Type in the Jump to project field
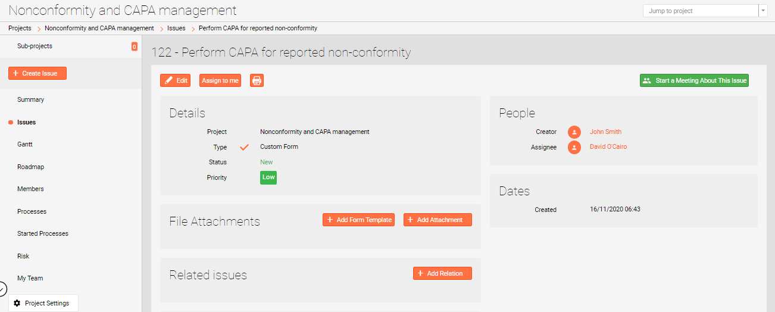Image resolution: width=775 pixels, height=312 pixels. 700,11
